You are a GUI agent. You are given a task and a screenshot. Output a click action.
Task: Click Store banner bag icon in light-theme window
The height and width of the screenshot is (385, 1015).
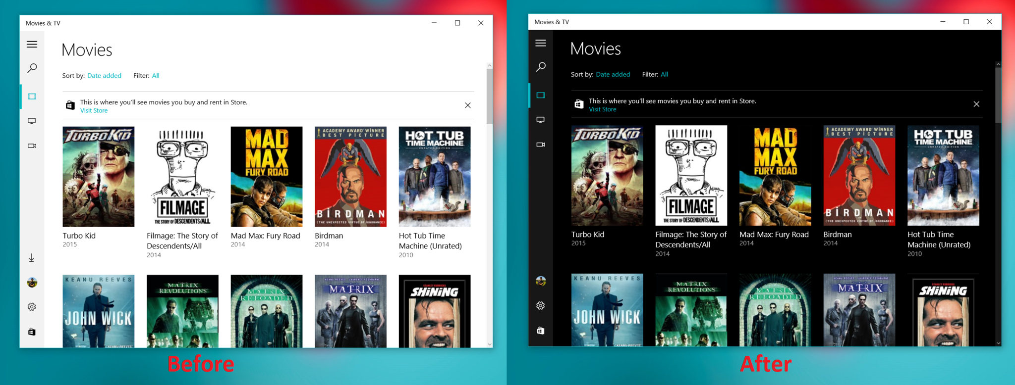pos(70,105)
